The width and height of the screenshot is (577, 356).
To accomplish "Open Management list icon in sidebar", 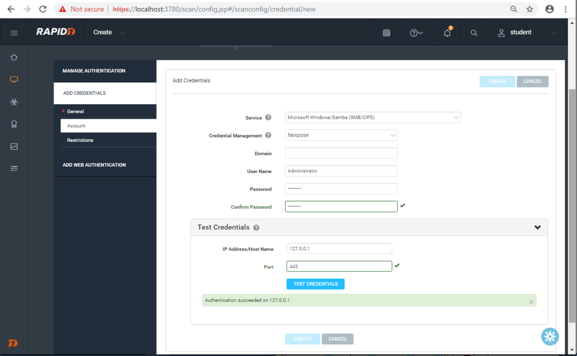I will (x=14, y=169).
